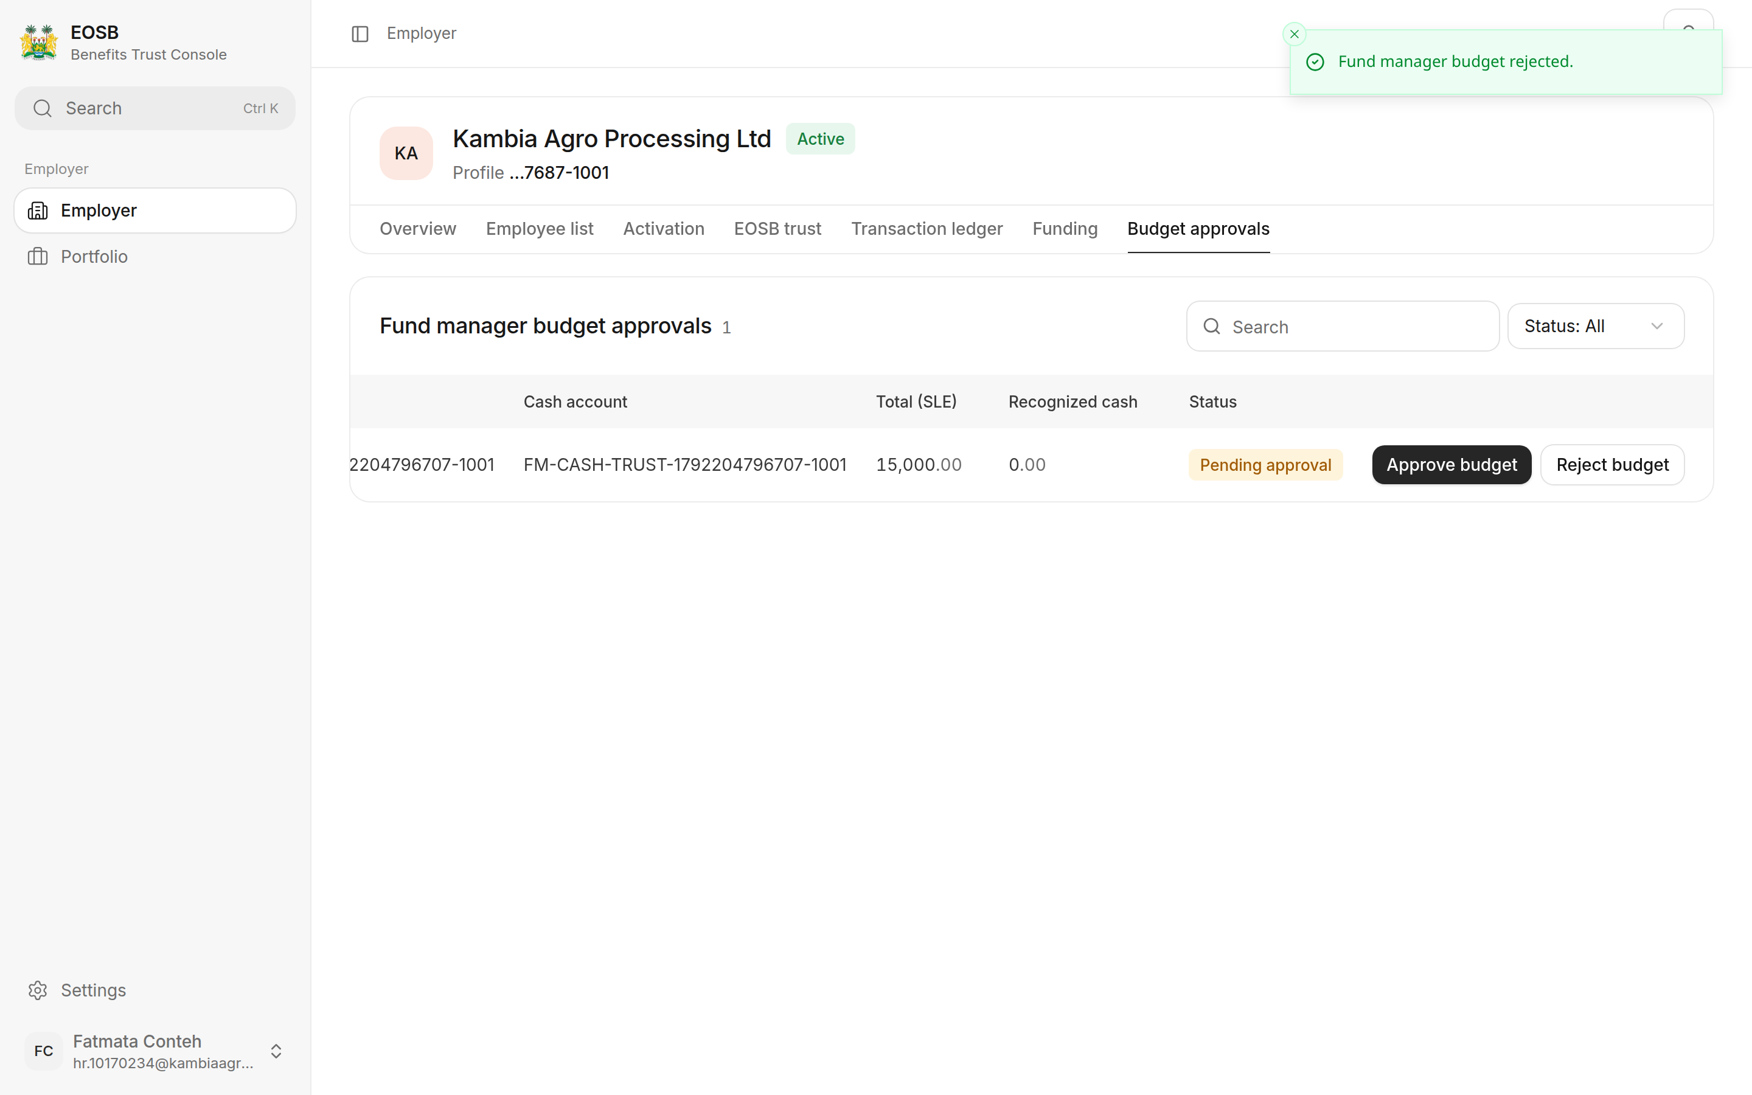The width and height of the screenshot is (1752, 1095).
Task: Click the FC user avatar
Action: pyautogui.click(x=43, y=1051)
